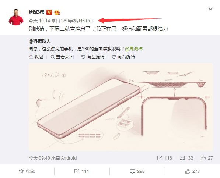
Task: Collapse the image with 收起
Action: click(x=36, y=57)
